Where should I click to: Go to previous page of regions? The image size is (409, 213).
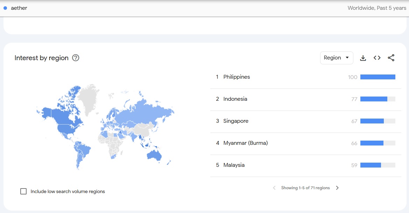tap(274, 188)
